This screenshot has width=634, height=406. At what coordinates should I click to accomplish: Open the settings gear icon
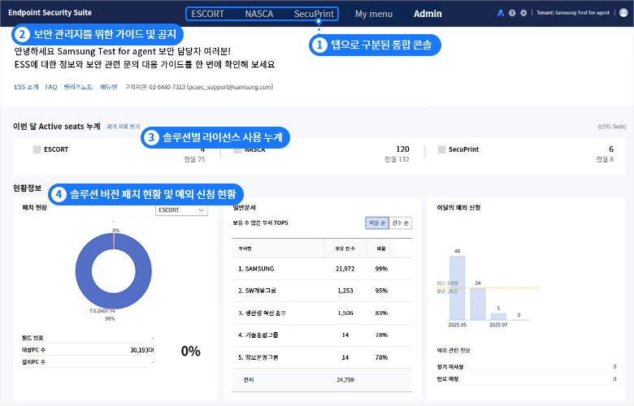coord(523,13)
